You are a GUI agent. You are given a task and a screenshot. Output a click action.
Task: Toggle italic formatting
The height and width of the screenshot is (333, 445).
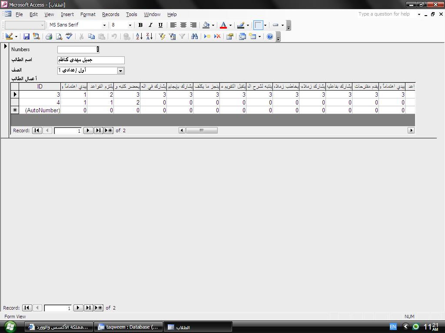click(x=150, y=25)
